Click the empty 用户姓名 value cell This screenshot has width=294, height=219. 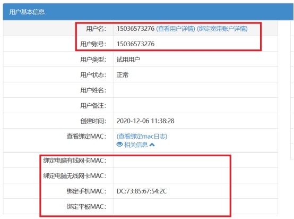pos(196,90)
